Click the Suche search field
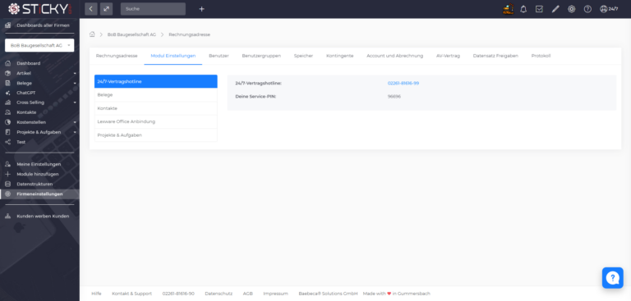The height and width of the screenshot is (301, 631). tap(153, 9)
